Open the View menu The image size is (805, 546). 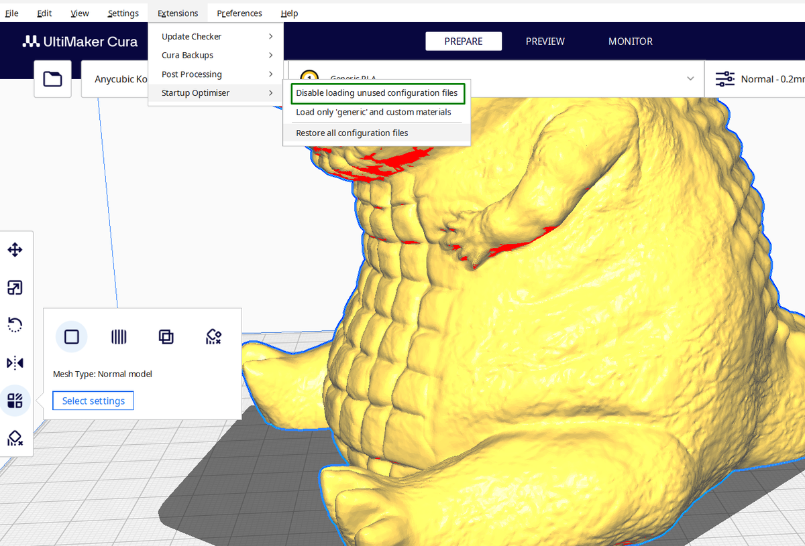[x=80, y=13]
